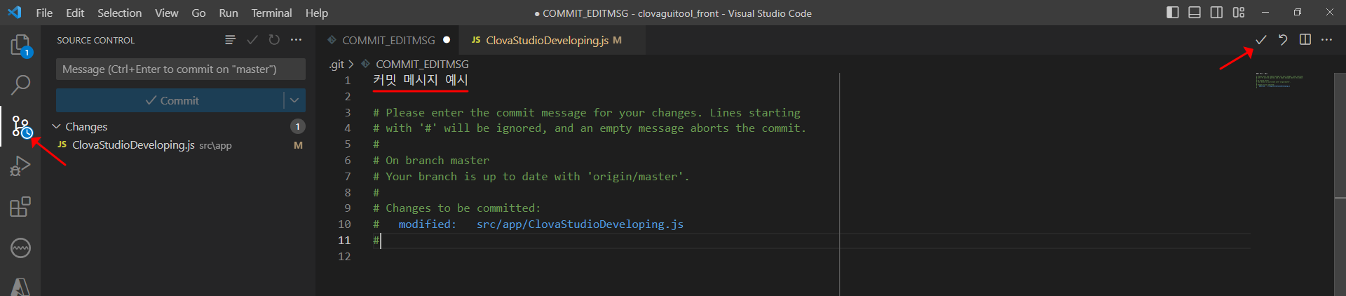Toggle the bottom panel layout button
The height and width of the screenshot is (296, 1346).
1195,13
